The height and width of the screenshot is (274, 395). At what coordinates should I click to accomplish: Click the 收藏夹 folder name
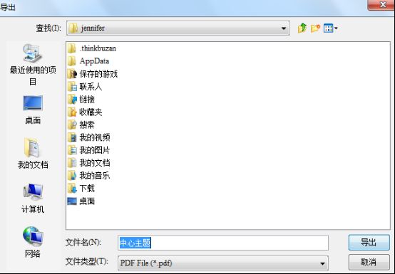(91, 112)
